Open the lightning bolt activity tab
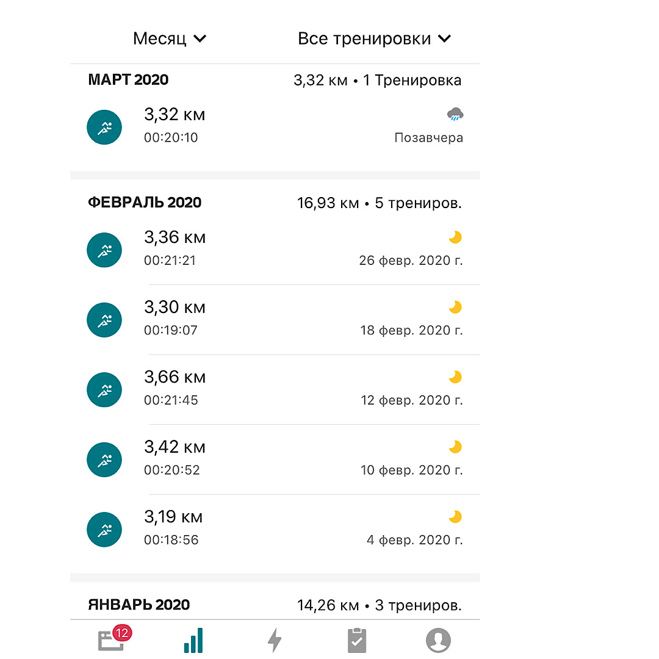This screenshot has width=659, height=659. (275, 640)
